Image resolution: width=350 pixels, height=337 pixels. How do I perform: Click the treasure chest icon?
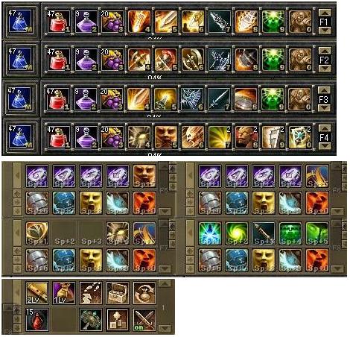pos(118,293)
